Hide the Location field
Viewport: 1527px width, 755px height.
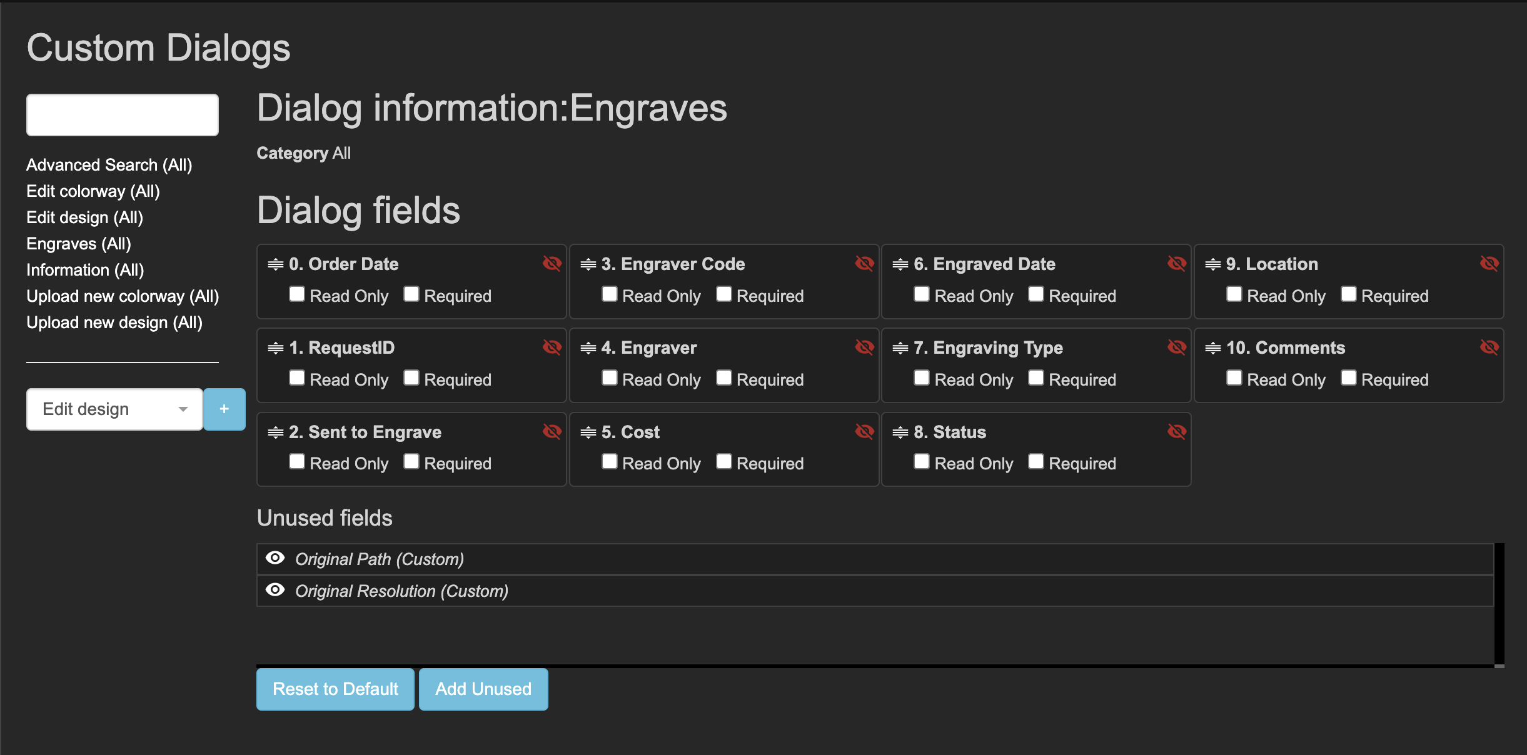(x=1489, y=263)
